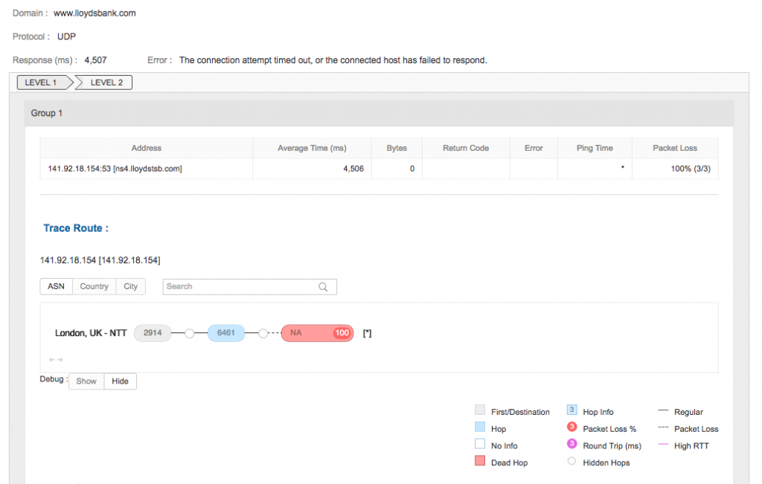Click the High RTT legend entry

tap(683, 445)
